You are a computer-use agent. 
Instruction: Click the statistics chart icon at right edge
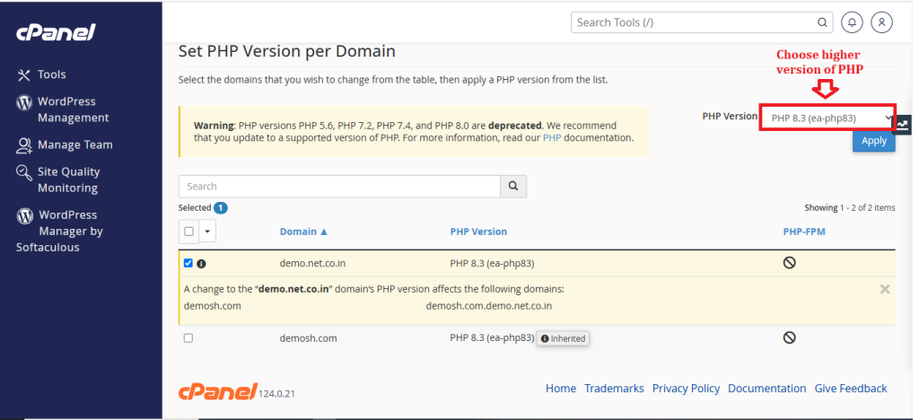coord(903,124)
